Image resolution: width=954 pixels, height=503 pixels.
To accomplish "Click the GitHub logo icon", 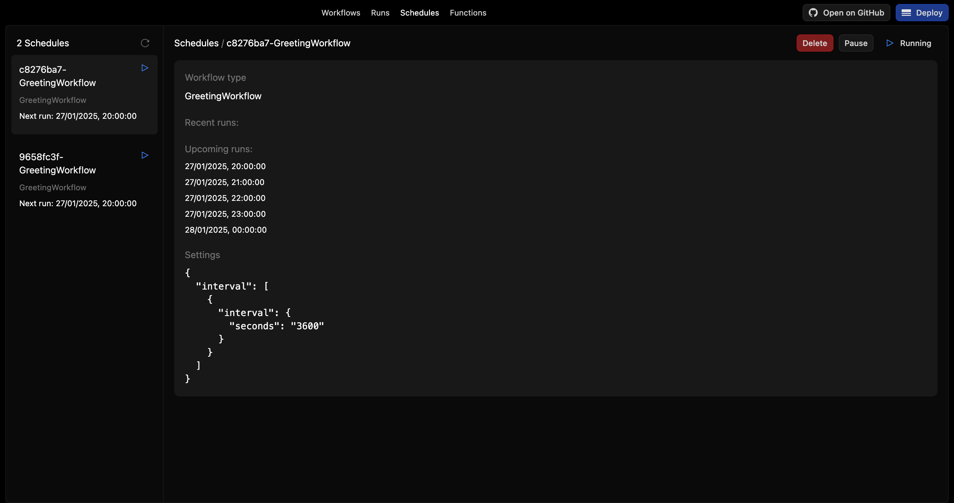I will pos(813,13).
